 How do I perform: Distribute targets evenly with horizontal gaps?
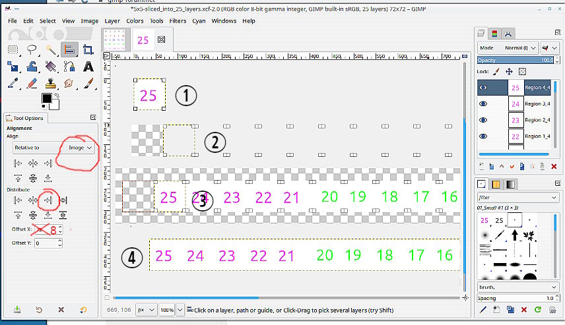[63, 200]
